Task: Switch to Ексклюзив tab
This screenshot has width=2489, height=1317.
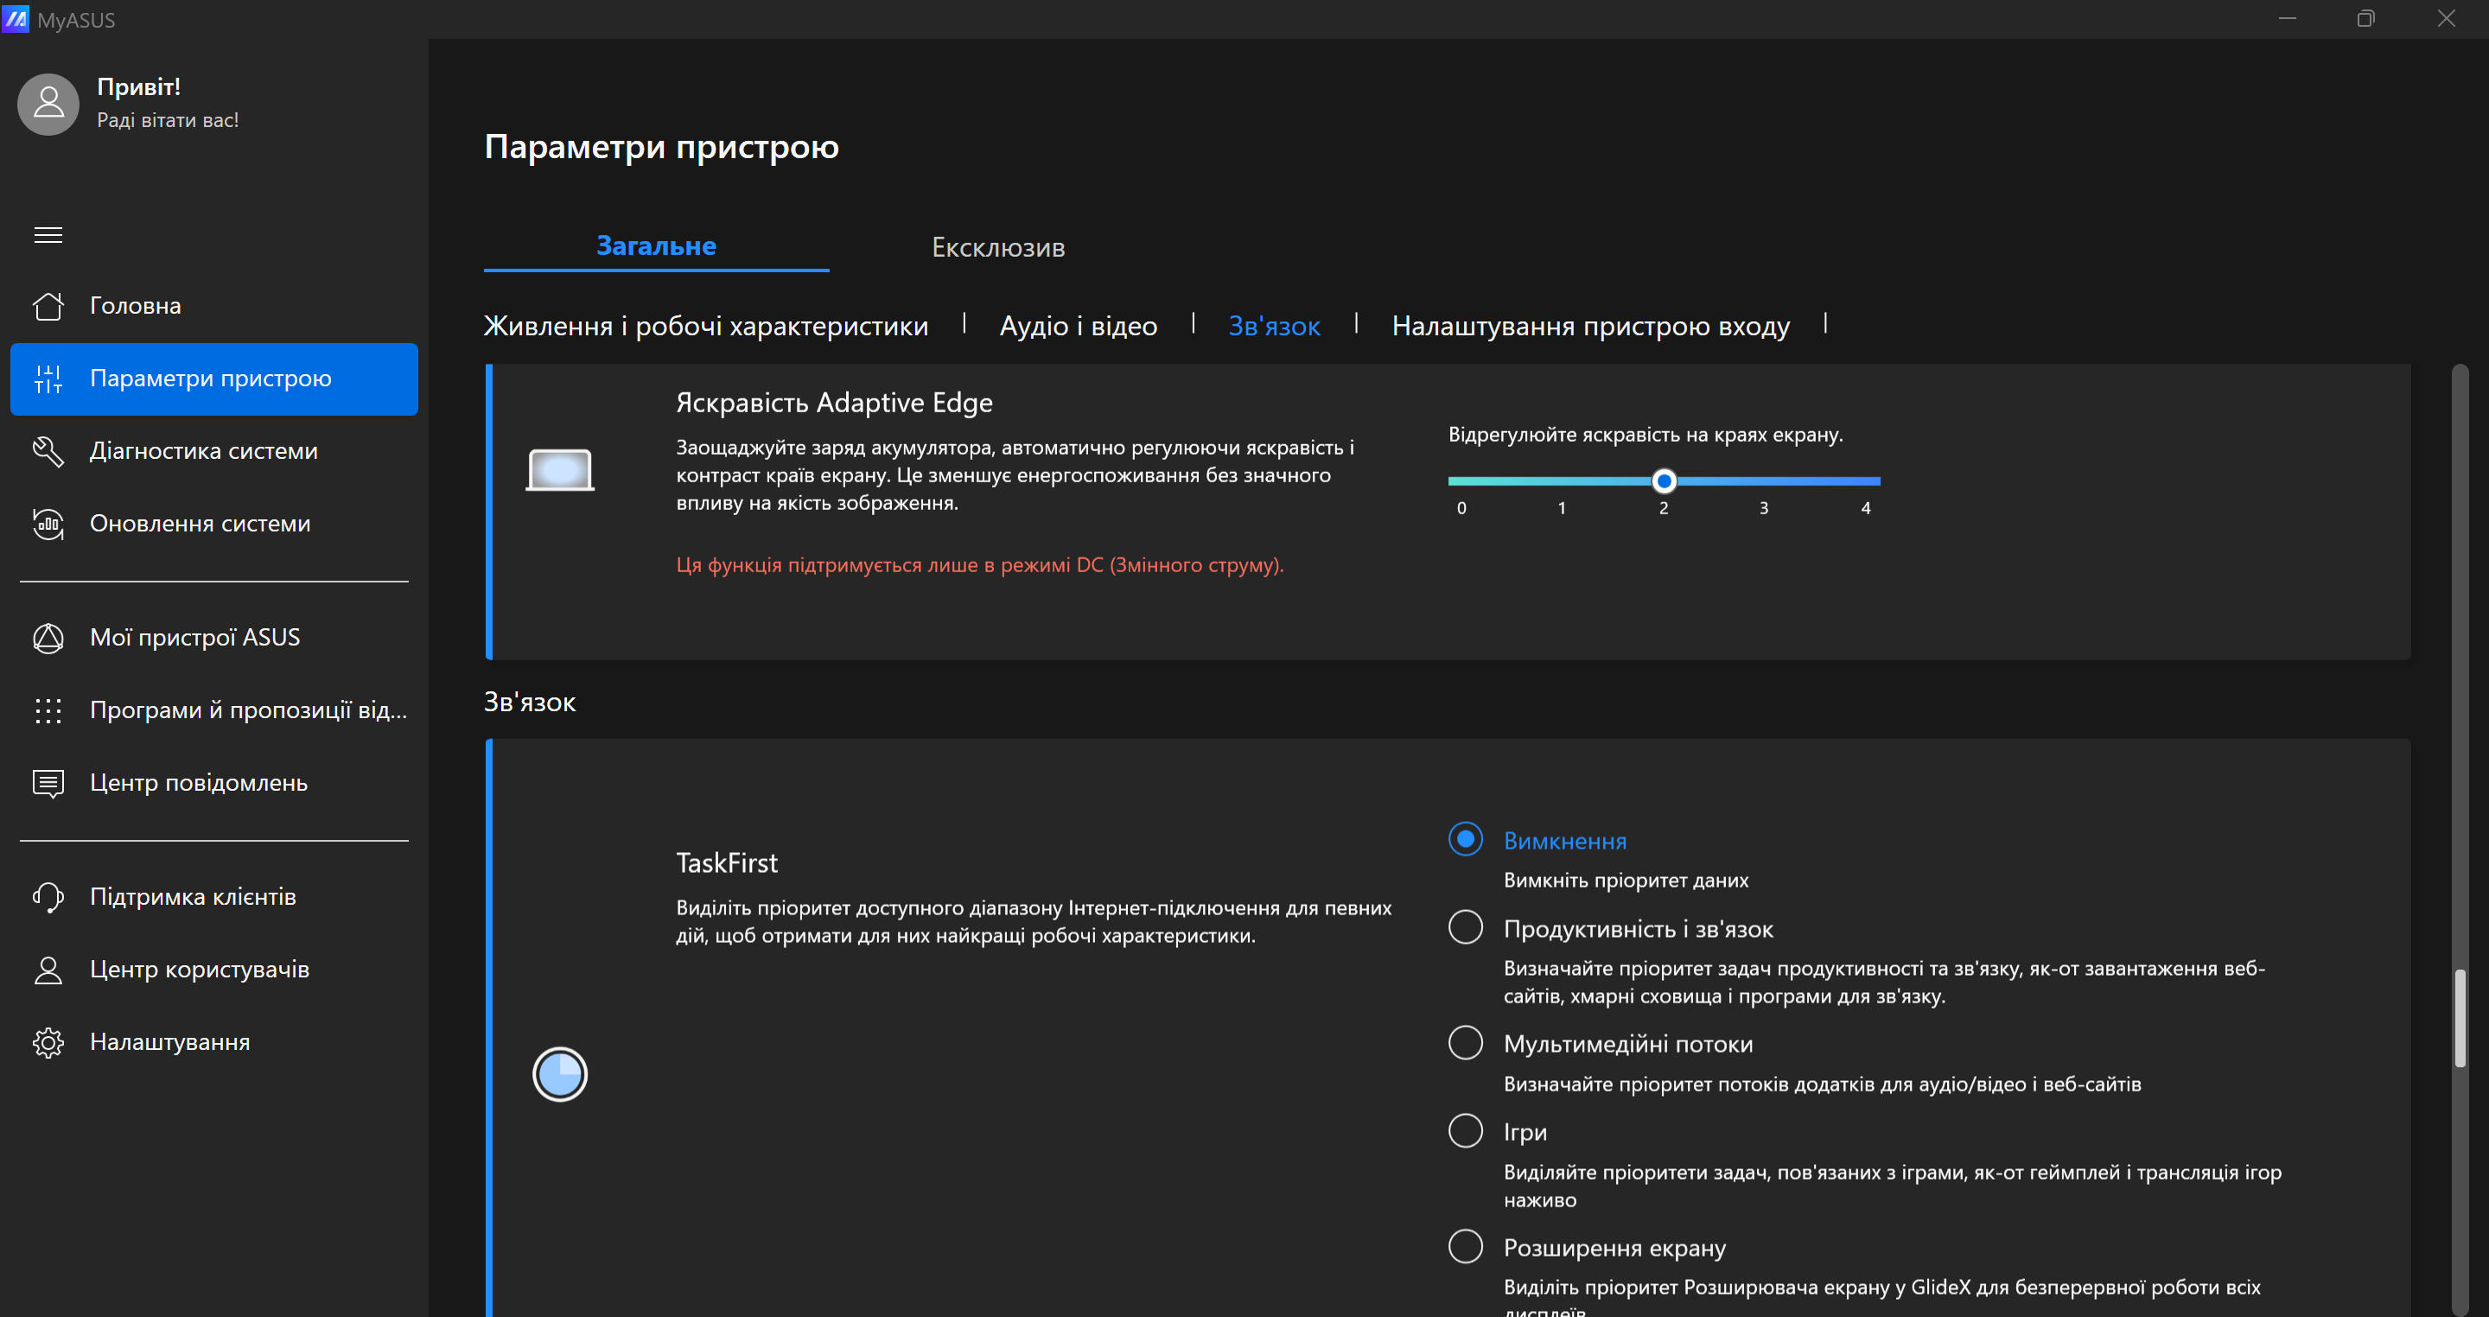Action: (997, 247)
